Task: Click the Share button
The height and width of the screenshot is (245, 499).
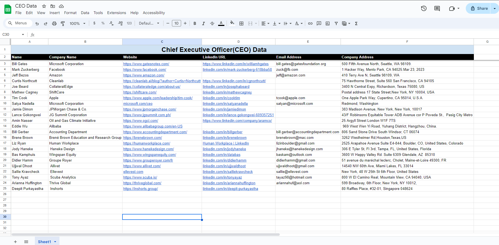Action: (x=478, y=8)
